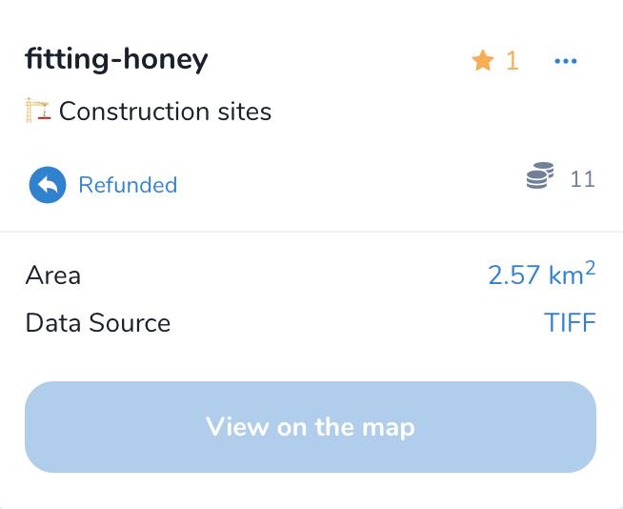Click the 2.57 km² area value
The image size is (623, 509).
[x=541, y=274]
